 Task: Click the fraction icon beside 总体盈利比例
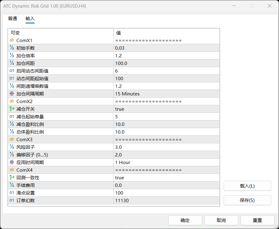[12, 132]
